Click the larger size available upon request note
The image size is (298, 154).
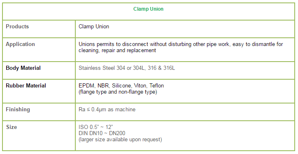[x=120, y=140]
